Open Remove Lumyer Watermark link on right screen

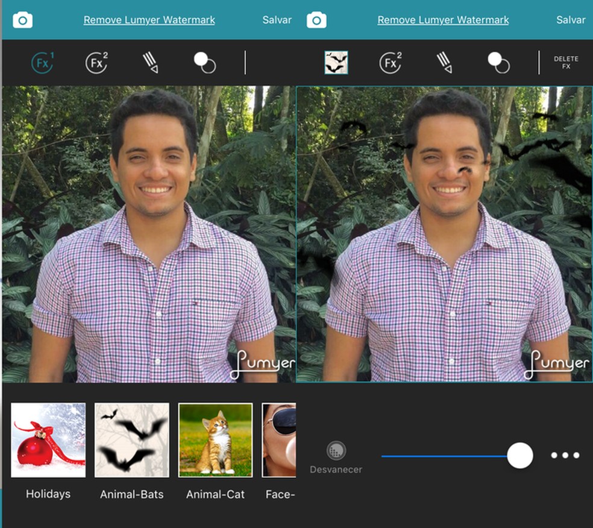tap(443, 20)
